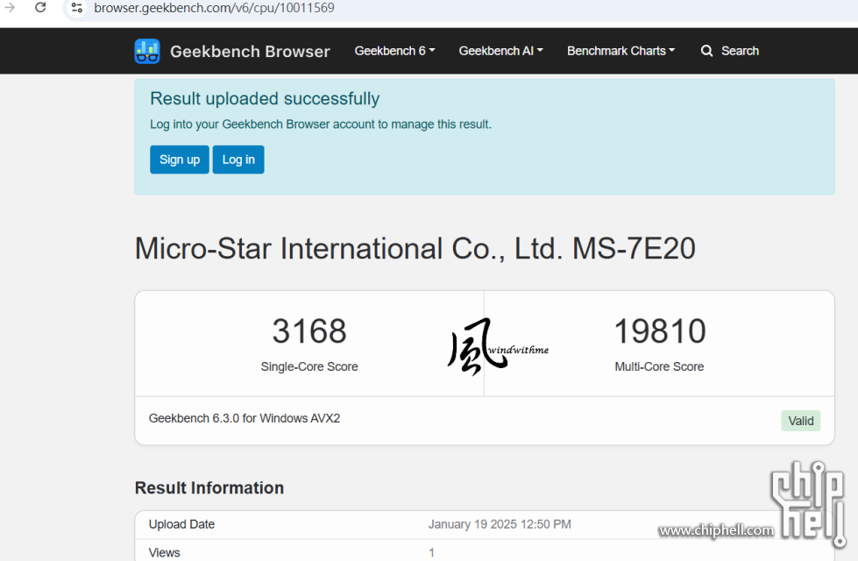Click the Views row label
Viewport: 858px width, 561px height.
coord(164,553)
